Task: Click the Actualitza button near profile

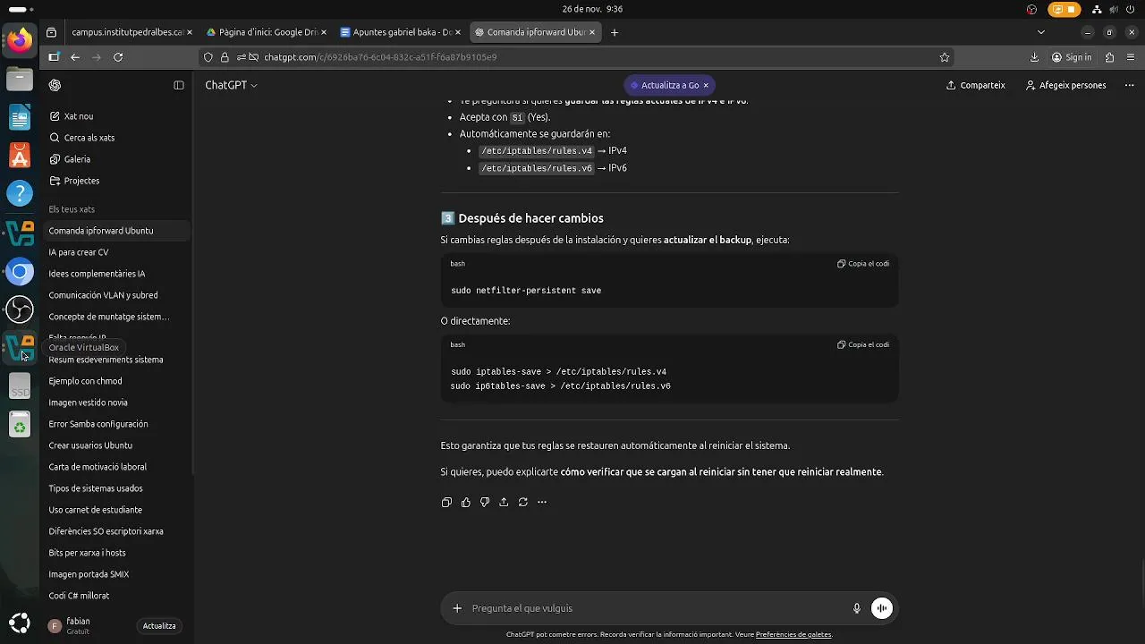Action: point(159,626)
